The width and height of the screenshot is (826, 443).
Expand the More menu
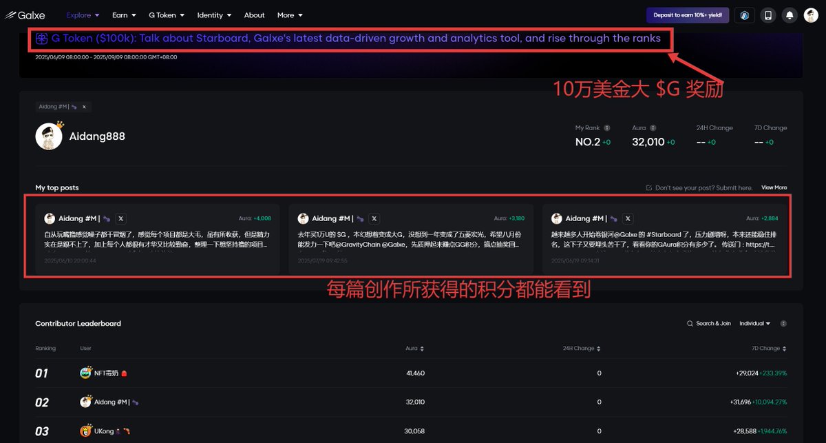click(290, 15)
